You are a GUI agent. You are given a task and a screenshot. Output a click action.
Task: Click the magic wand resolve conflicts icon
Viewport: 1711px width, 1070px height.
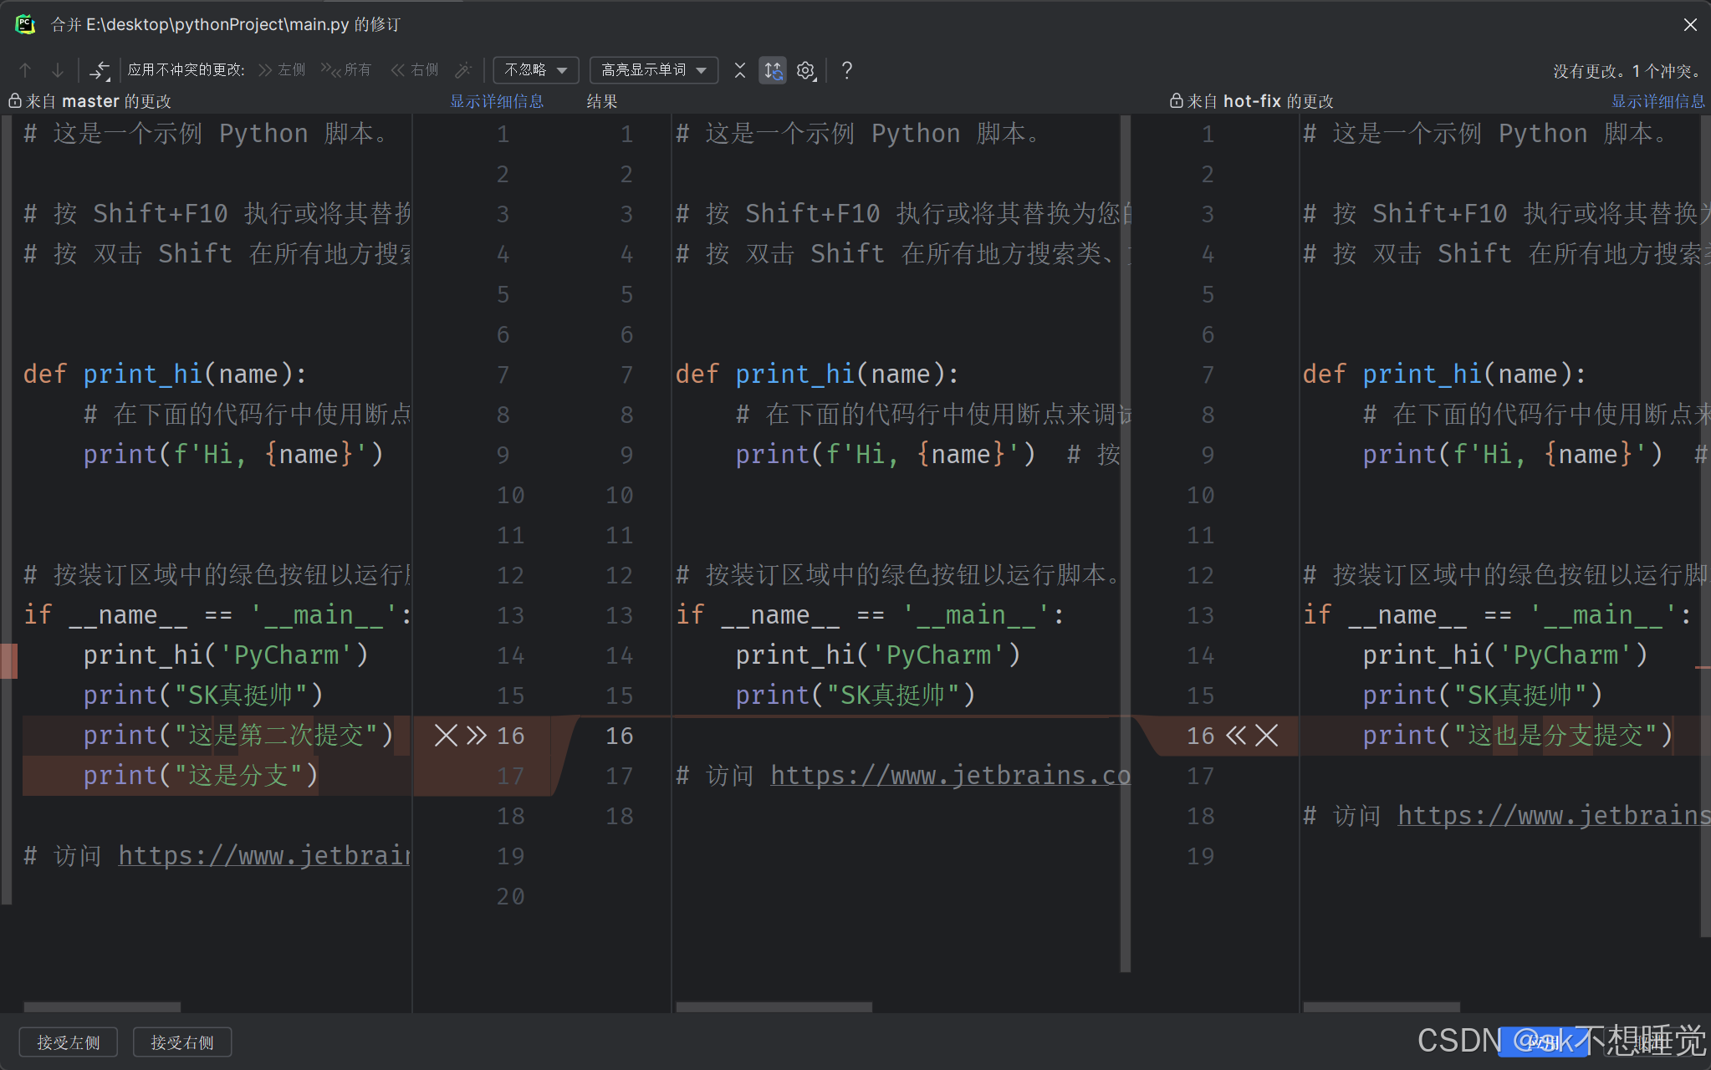click(x=462, y=70)
